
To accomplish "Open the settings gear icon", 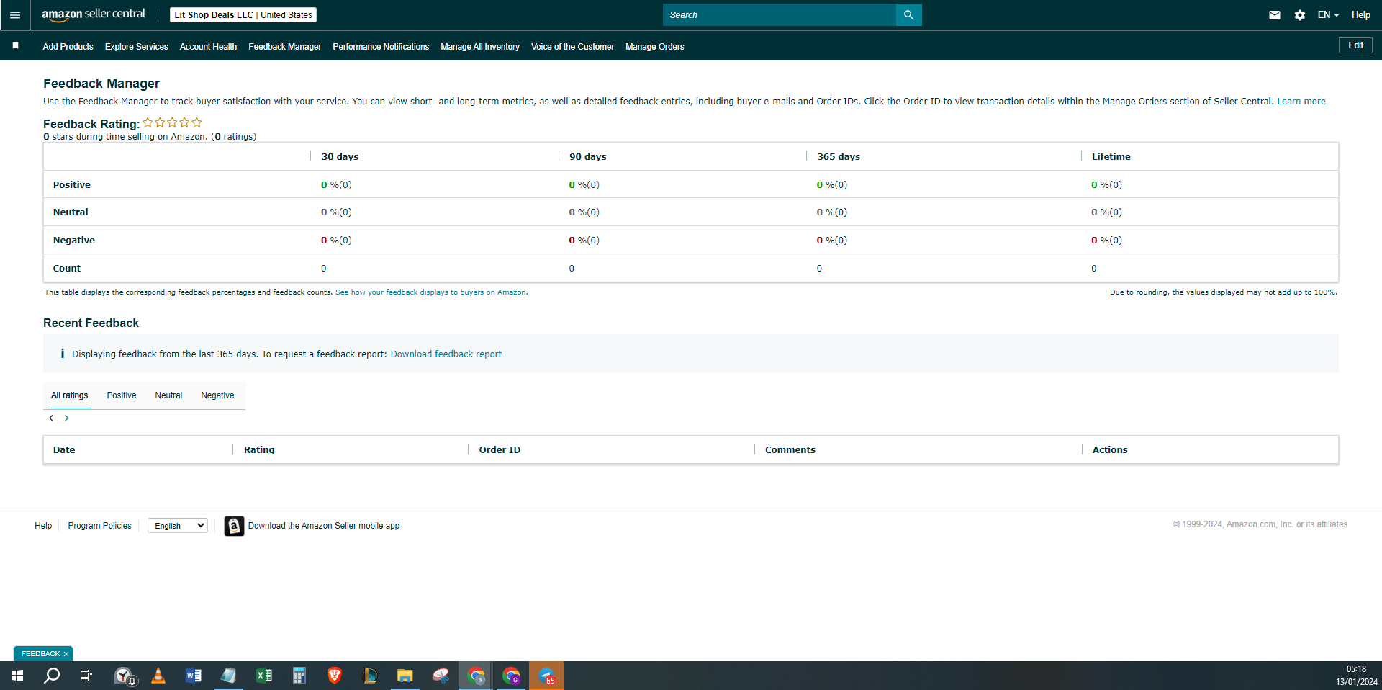I will pos(1300,14).
